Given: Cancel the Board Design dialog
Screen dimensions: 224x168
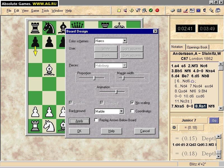Looking at the screenshot, I should click(145, 131).
